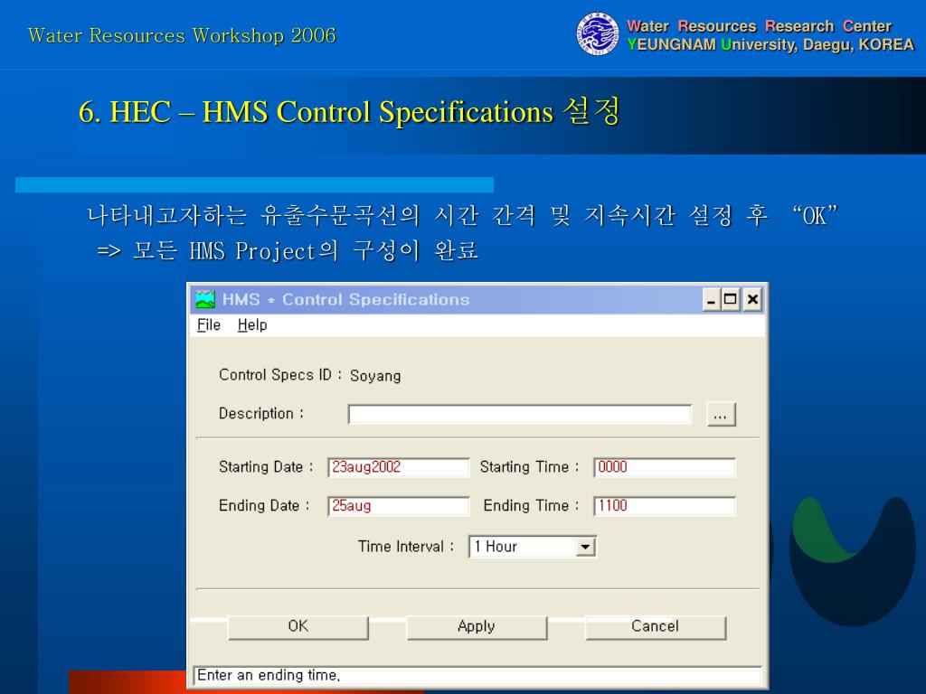Click the 'Ending Date :' label

[264, 506]
